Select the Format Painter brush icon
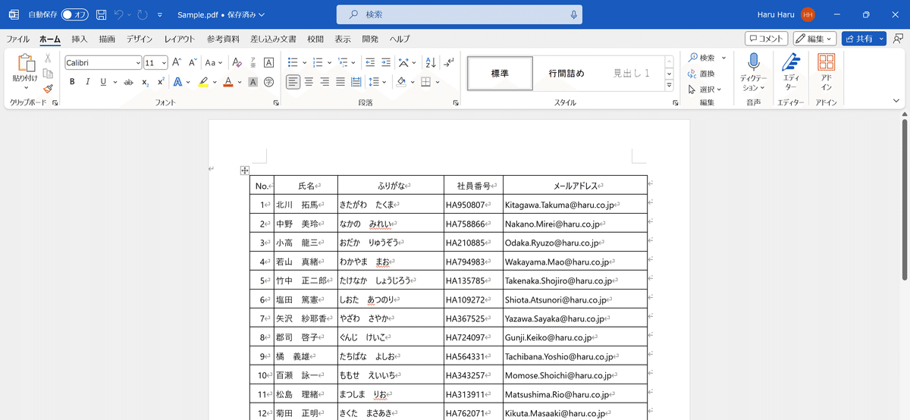The height and width of the screenshot is (420, 910). pyautogui.click(x=48, y=88)
